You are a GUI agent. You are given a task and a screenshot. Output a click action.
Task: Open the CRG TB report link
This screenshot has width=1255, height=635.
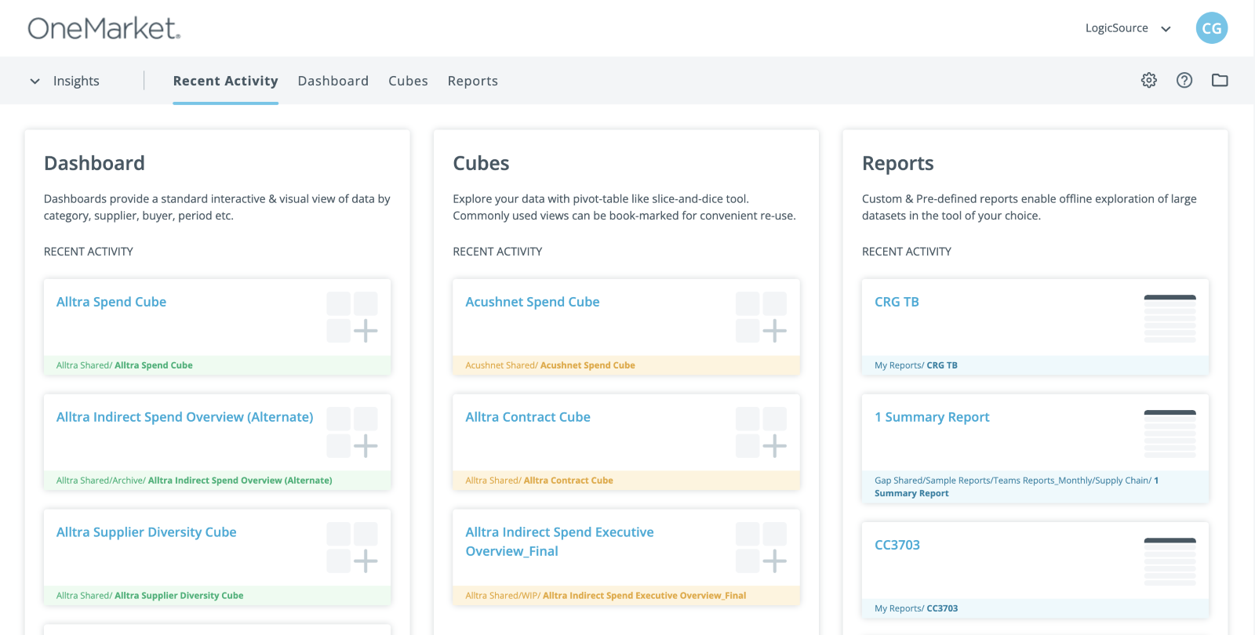(x=897, y=302)
